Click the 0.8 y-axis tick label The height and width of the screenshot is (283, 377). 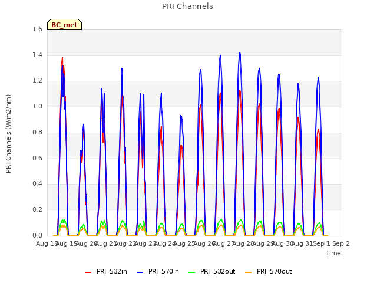coord(37,132)
